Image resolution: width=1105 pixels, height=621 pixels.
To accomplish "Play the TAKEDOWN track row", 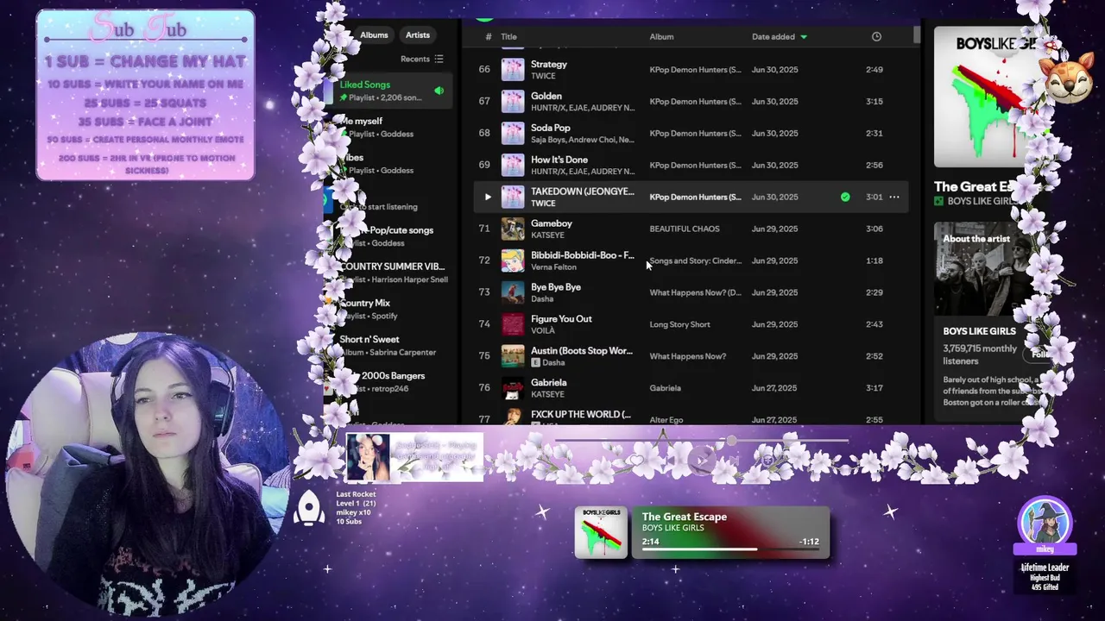I will [487, 198].
